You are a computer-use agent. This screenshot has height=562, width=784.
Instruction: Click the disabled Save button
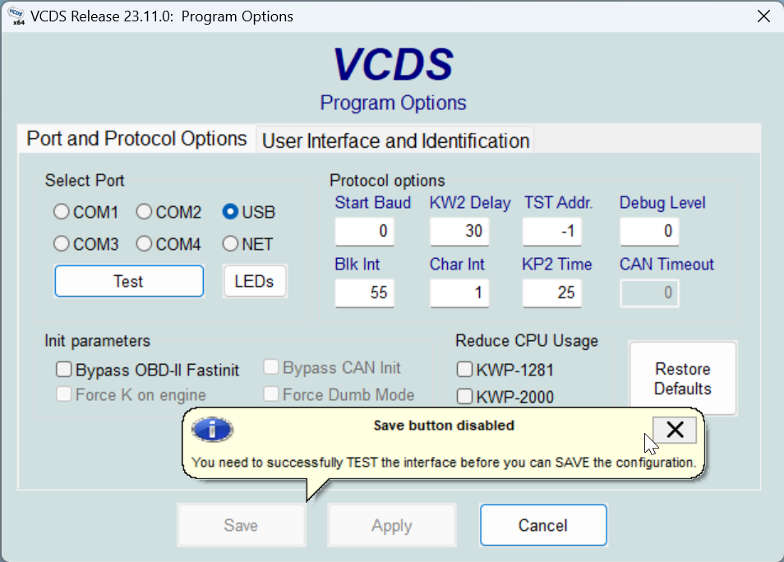pos(241,525)
